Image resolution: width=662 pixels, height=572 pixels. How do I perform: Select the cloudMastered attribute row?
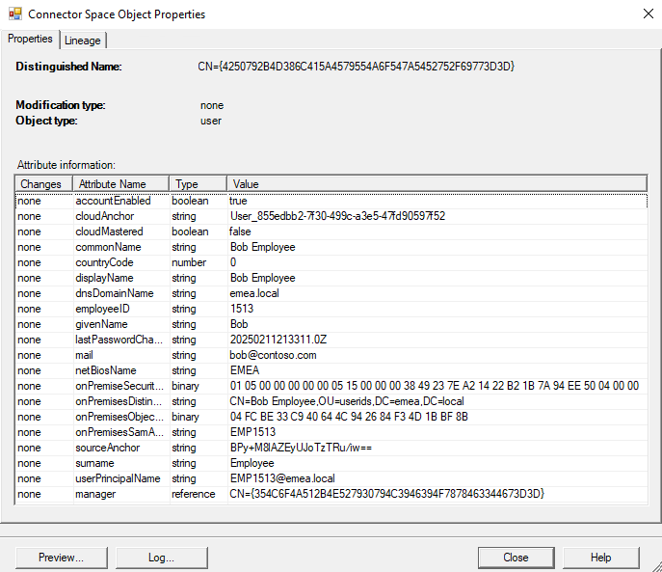coord(331,232)
